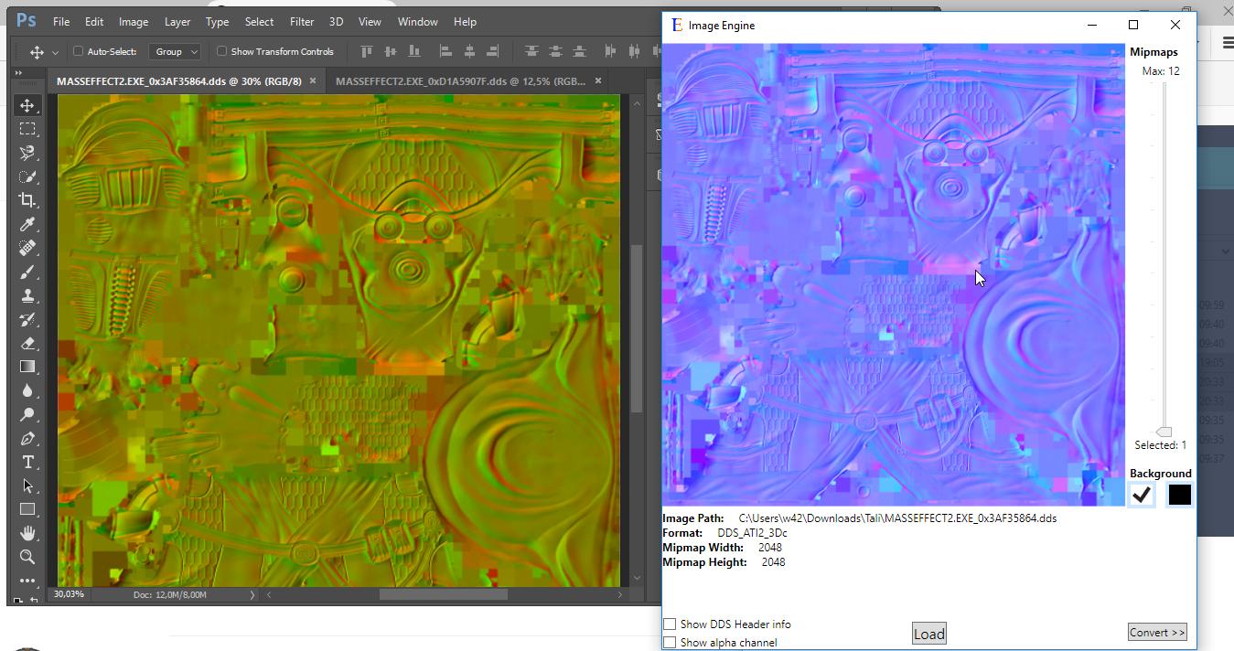
Task: Check Show alpha channel
Action: click(x=670, y=643)
